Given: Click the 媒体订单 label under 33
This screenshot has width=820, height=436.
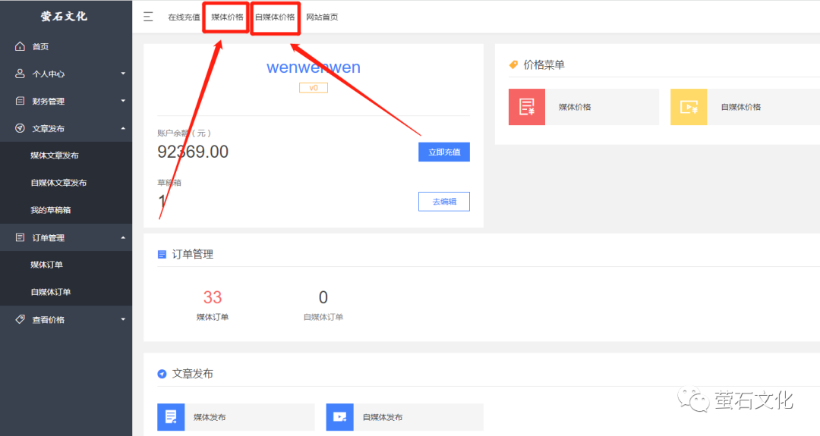Looking at the screenshot, I should click(213, 317).
